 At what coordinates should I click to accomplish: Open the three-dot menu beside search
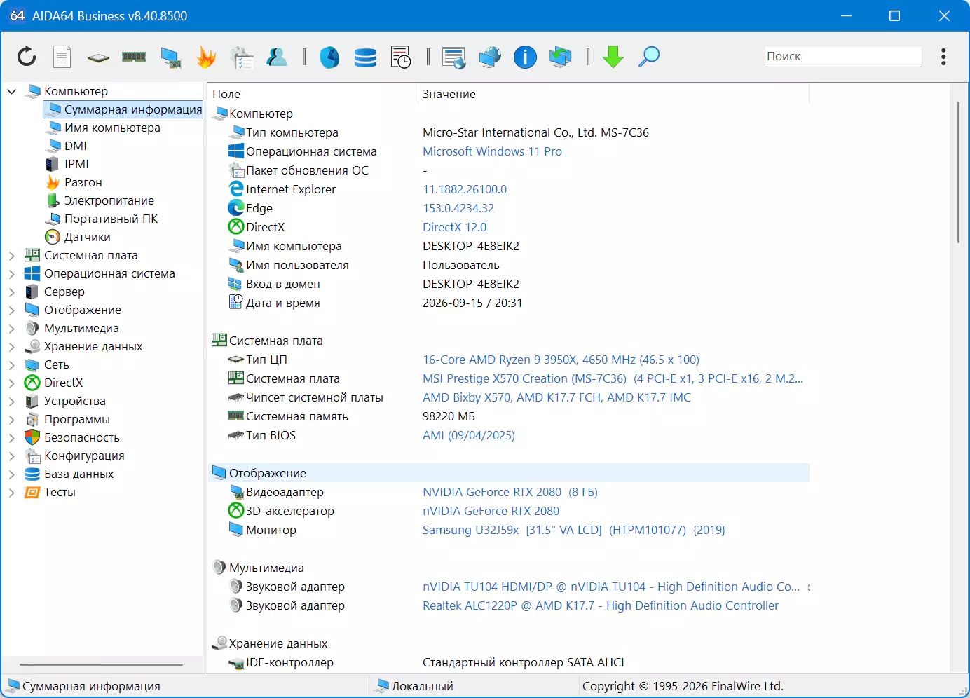pos(943,57)
